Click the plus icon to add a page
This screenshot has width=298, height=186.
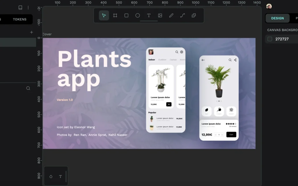click(32, 32)
